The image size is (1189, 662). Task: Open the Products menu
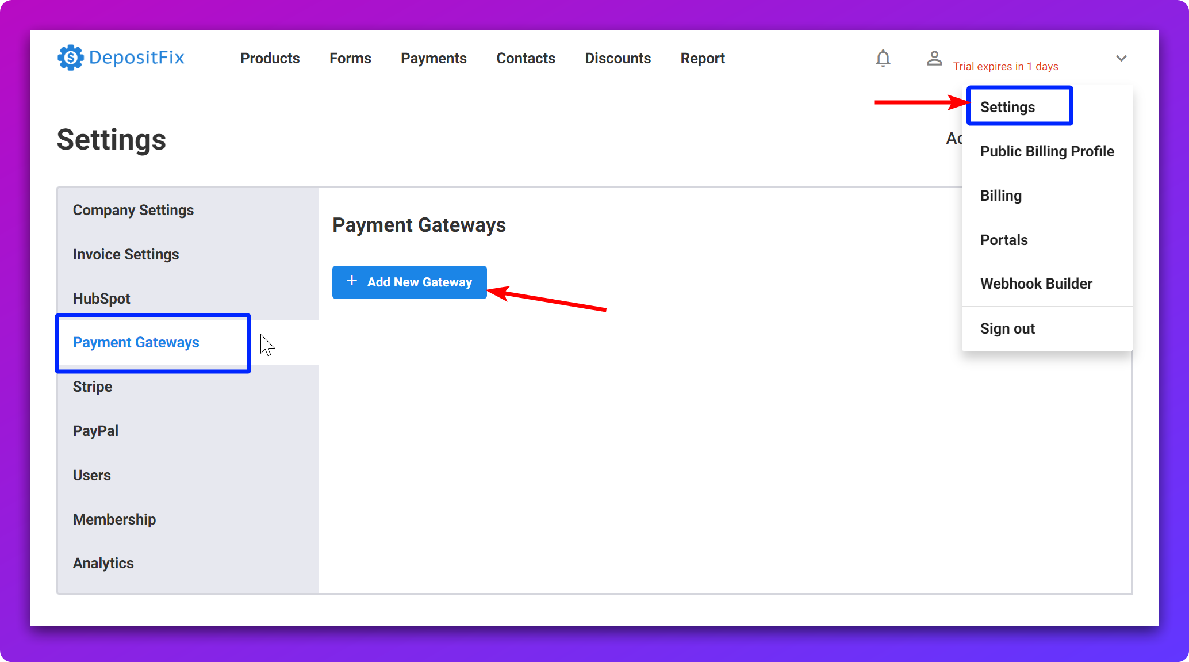click(270, 58)
